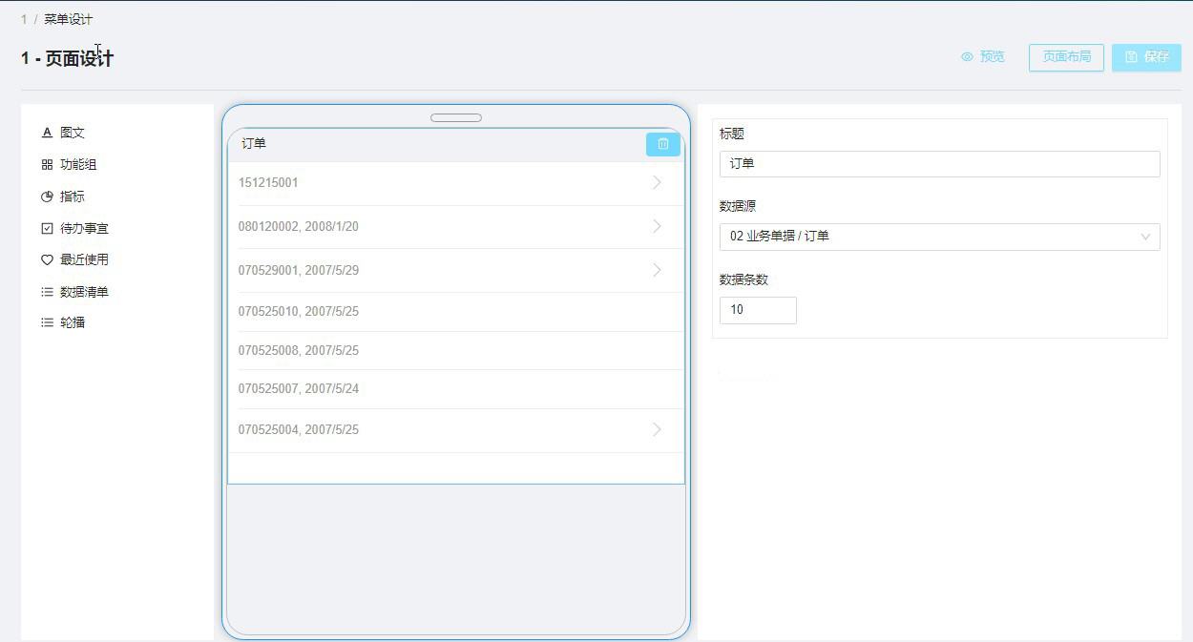The width and height of the screenshot is (1193, 642).
Task: Focus the 数据条数 number field
Action: 758,310
